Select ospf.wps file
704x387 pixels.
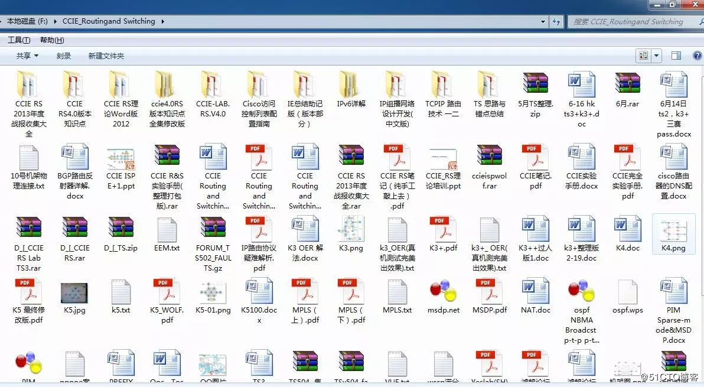point(627,297)
